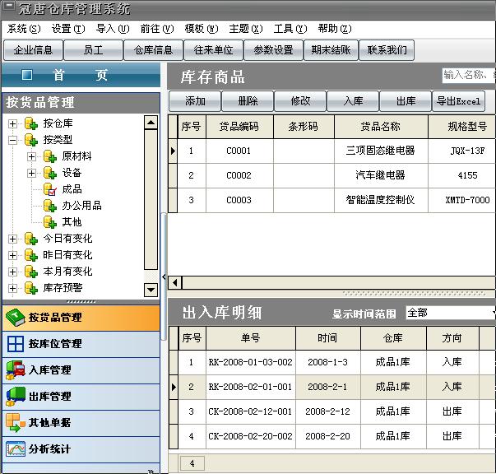Click the square icon on 首页 bar
496x474 pixels.
pos(27,75)
